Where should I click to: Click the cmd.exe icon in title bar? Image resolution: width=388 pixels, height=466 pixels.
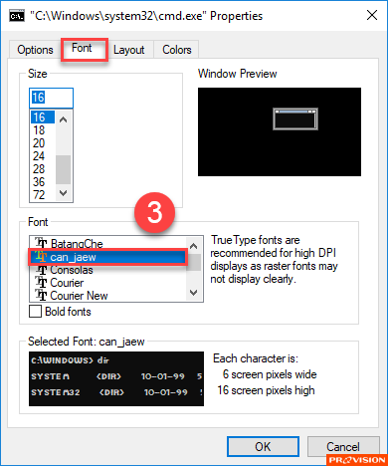pyautogui.click(x=16, y=16)
